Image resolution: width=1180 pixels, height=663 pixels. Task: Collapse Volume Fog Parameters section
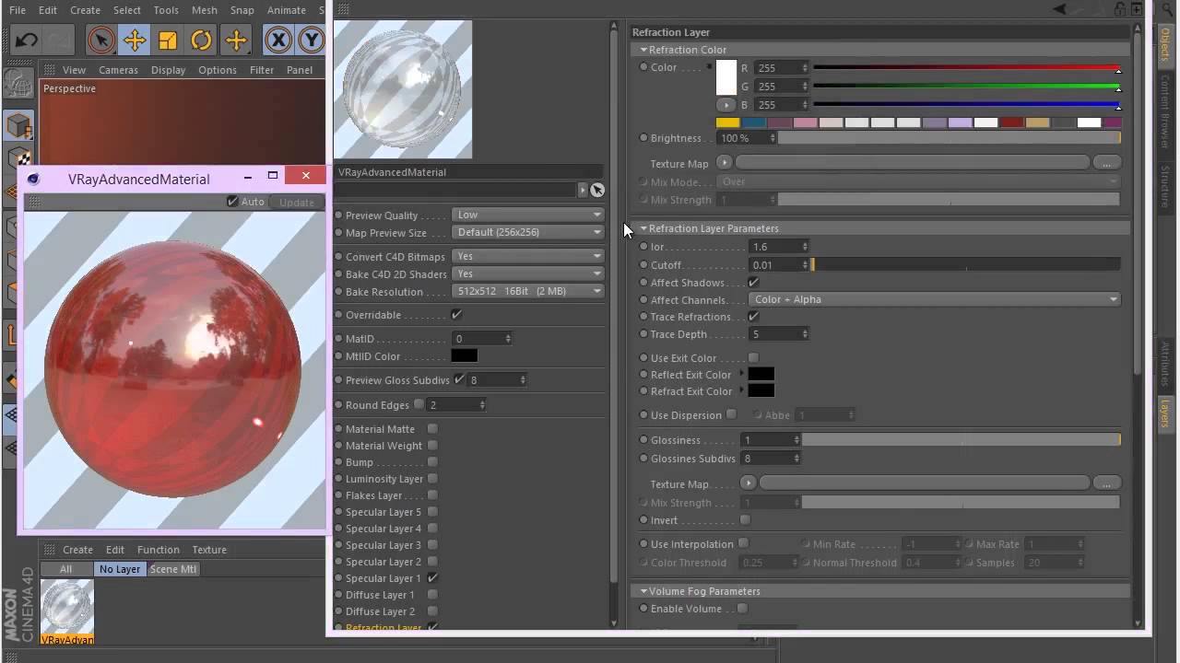(x=643, y=591)
